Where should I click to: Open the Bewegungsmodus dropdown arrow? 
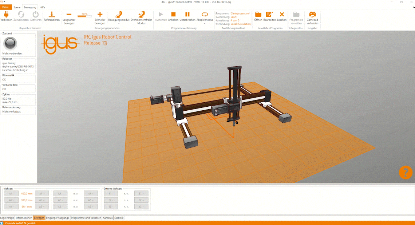[x=118, y=23]
